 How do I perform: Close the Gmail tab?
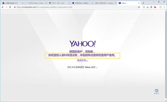(x=116, y=3)
